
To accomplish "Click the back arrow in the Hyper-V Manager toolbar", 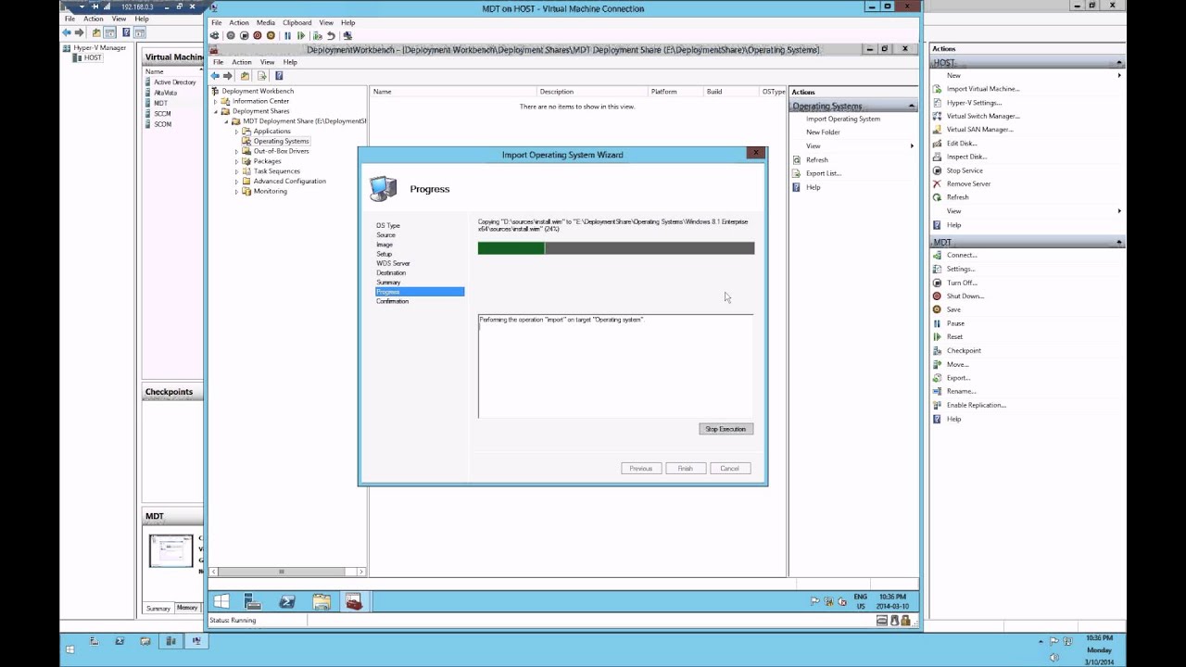I will coord(67,32).
